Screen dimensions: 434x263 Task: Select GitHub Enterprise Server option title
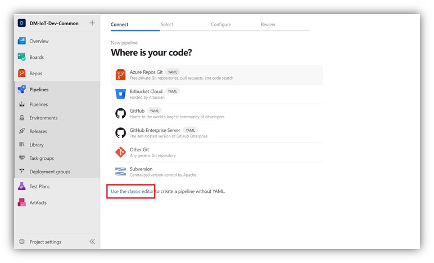point(155,130)
